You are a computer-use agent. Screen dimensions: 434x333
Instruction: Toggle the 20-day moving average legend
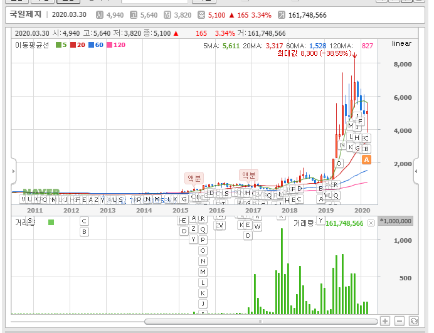[78, 45]
